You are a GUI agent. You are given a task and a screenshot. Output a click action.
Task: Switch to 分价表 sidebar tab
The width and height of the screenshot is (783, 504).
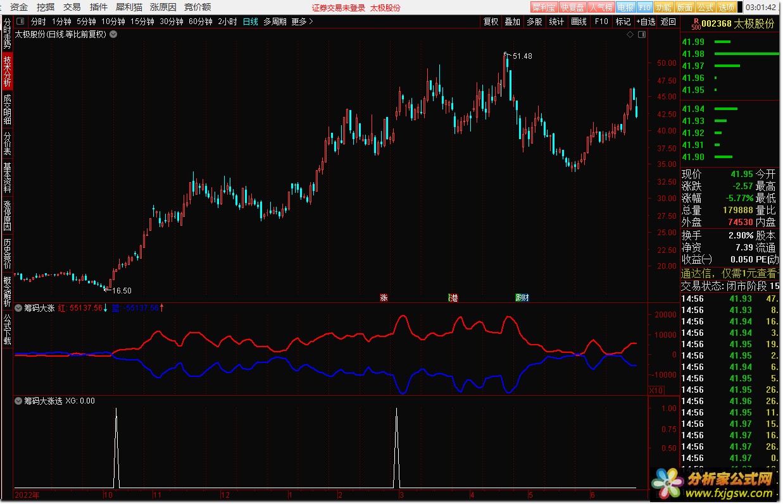[x=7, y=143]
